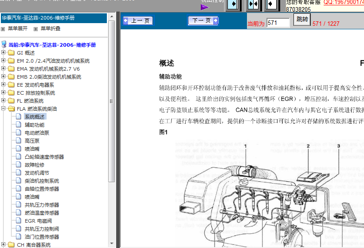
Task: Click the tree panel scrollbar thumb
Action: 112,101
